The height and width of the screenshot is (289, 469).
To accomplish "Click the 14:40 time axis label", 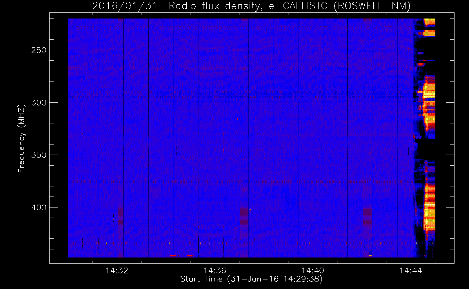I will click(313, 271).
